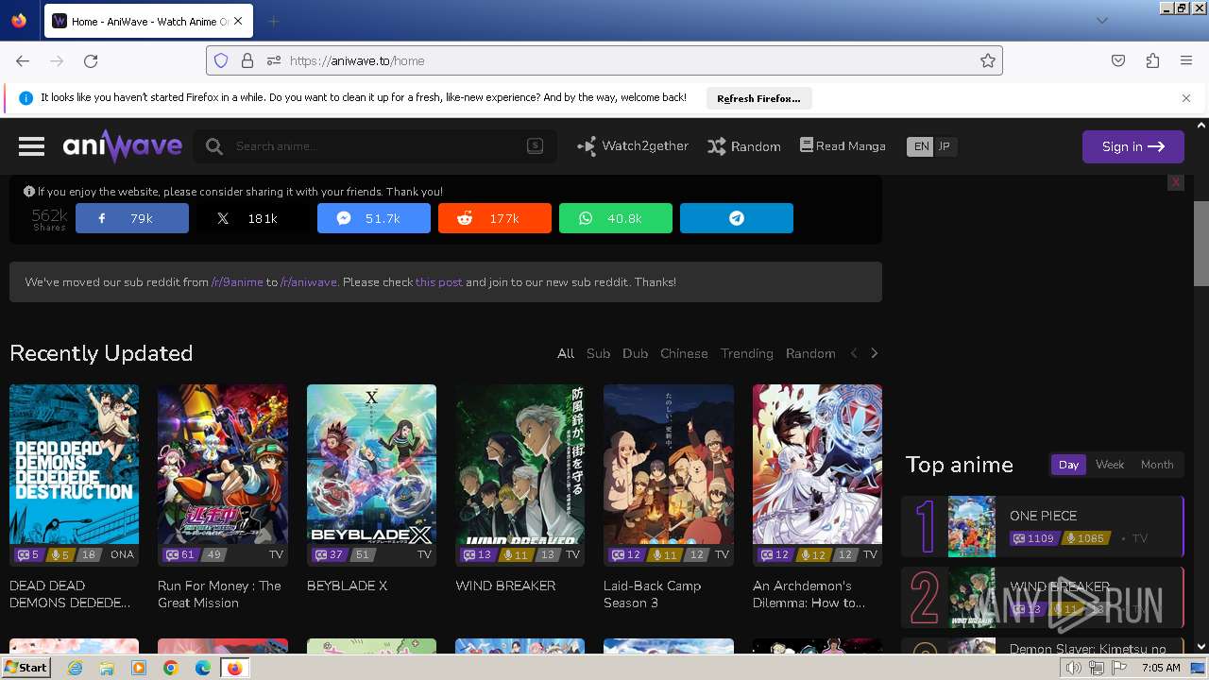
Task: Open the aniwave hamburger menu
Action: click(x=31, y=146)
